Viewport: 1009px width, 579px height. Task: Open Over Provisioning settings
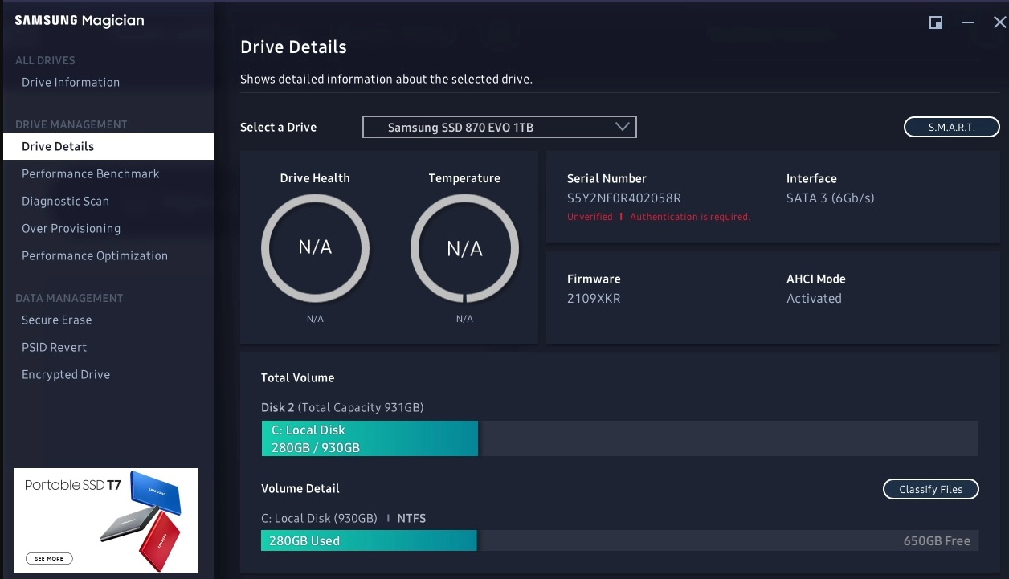point(71,228)
